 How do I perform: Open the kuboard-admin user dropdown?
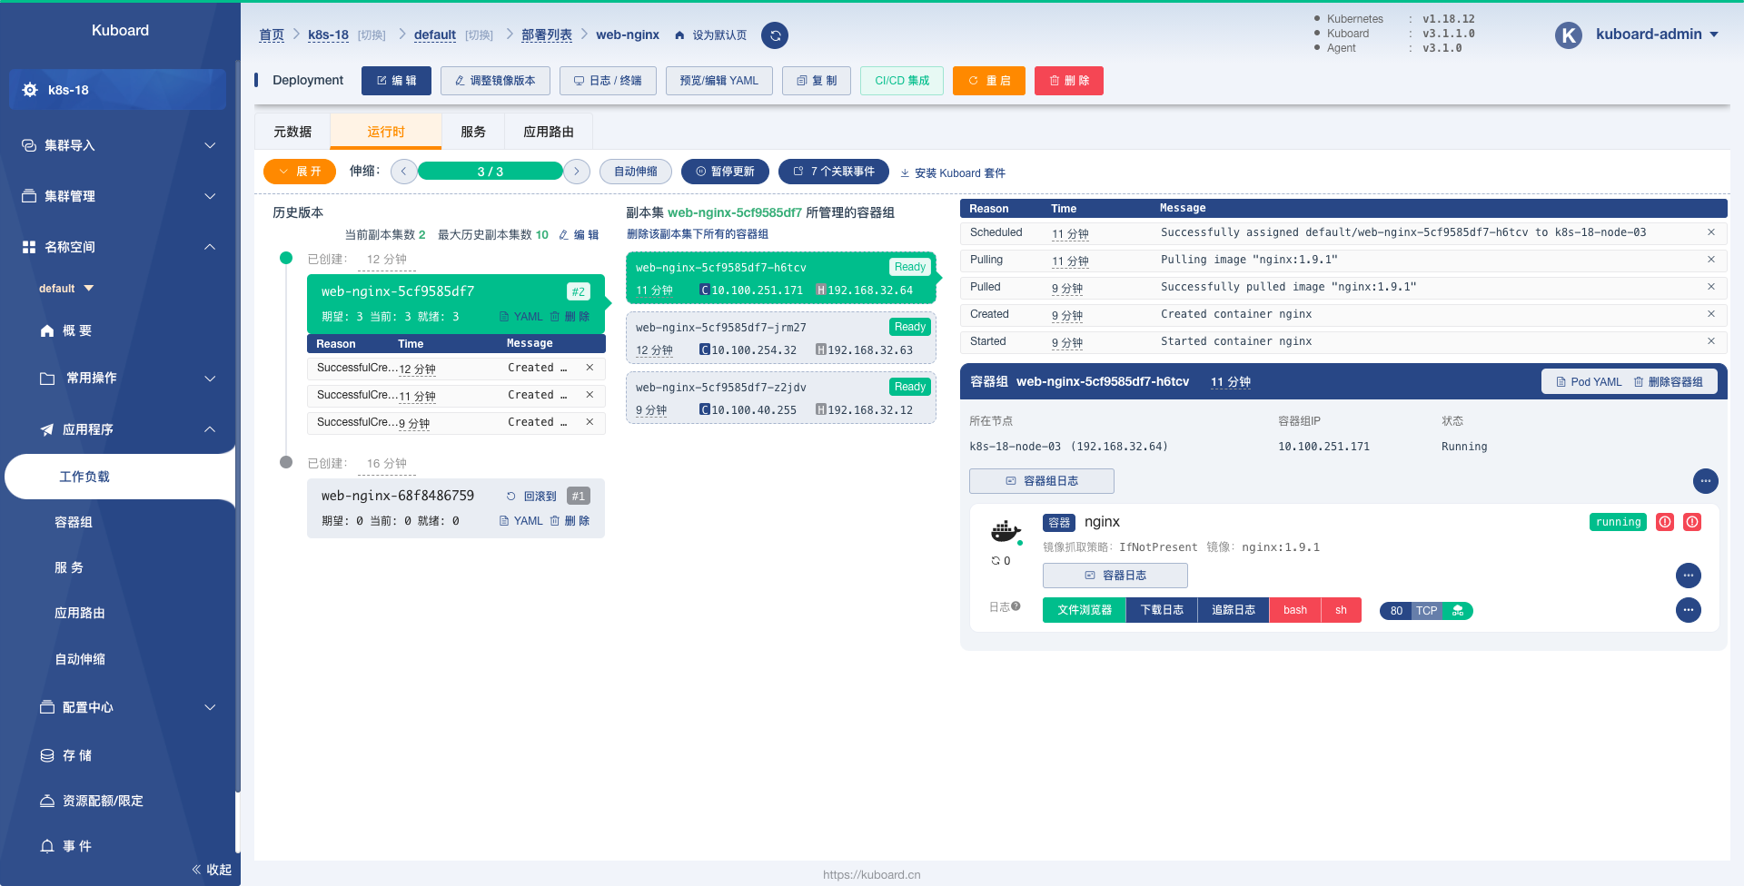point(1657,34)
